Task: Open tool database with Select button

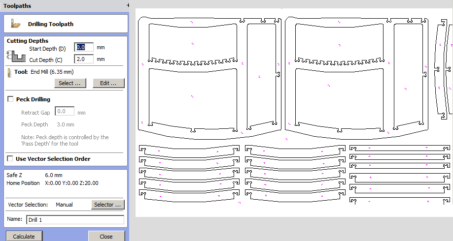Action: tap(70, 83)
